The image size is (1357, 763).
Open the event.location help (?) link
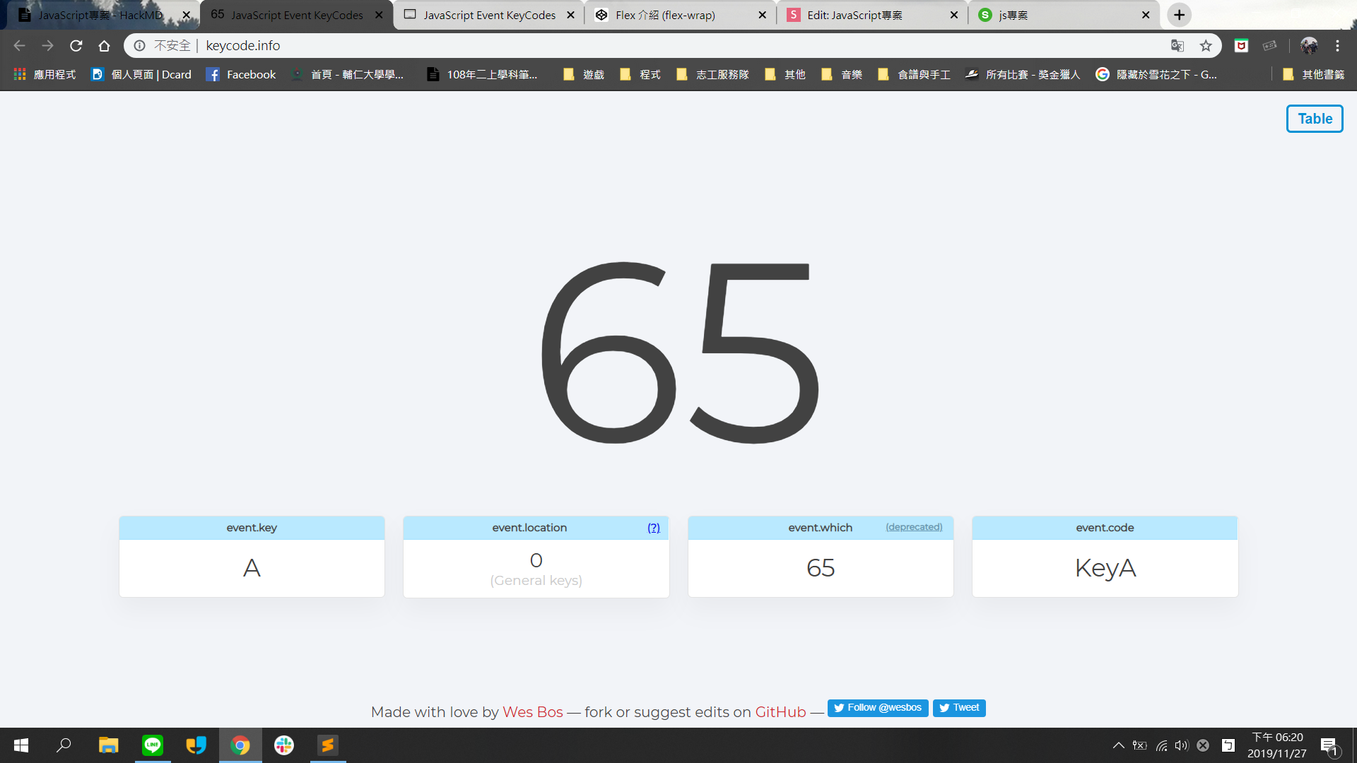pos(654,528)
